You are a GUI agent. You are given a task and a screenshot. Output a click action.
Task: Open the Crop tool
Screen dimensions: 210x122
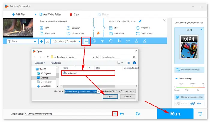(119, 41)
